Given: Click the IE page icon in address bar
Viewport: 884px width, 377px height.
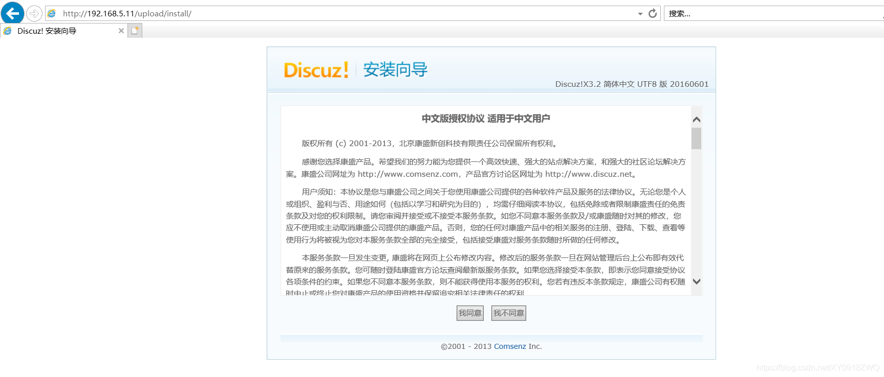Looking at the screenshot, I should tap(52, 13).
